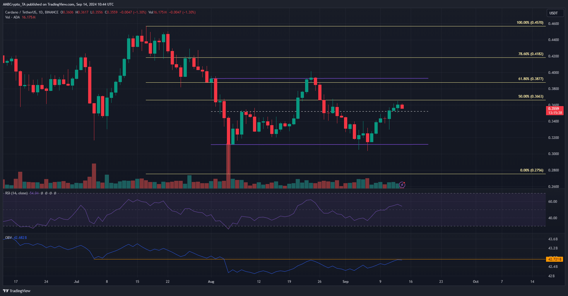Image resolution: width=568 pixels, height=296 pixels.
Task: Click the orange horizontal OBV level line
Action: click(x=319, y=259)
